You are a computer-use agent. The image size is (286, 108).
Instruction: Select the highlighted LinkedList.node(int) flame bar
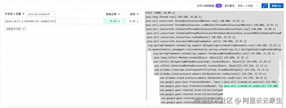tap(251, 86)
